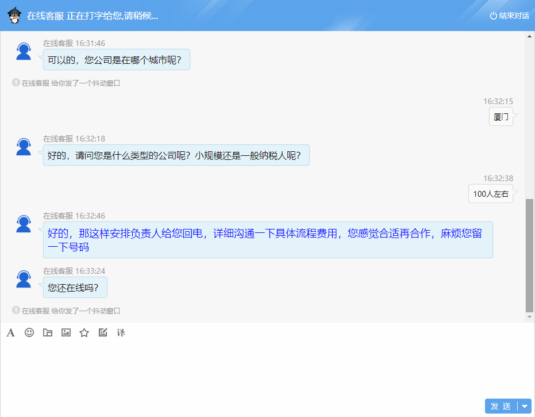Viewport: 535px width, 417px height.
Task: Click the image upload icon
Action: (66, 332)
